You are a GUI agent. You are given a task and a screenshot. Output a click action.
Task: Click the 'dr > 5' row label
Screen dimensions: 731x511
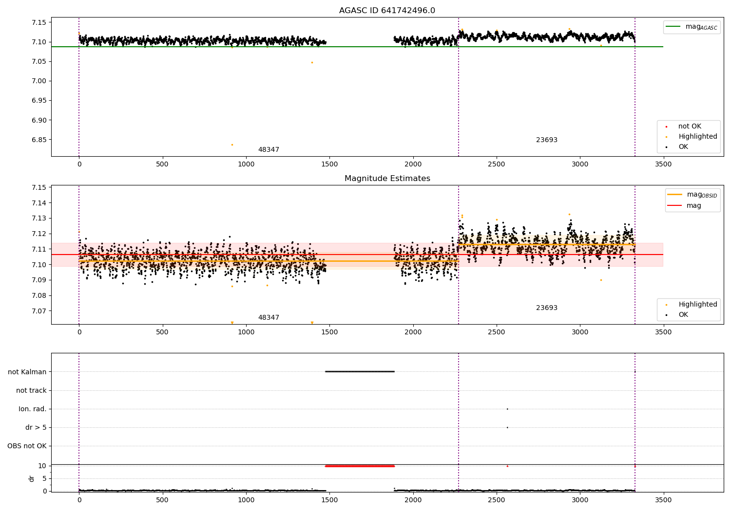click(x=36, y=427)
